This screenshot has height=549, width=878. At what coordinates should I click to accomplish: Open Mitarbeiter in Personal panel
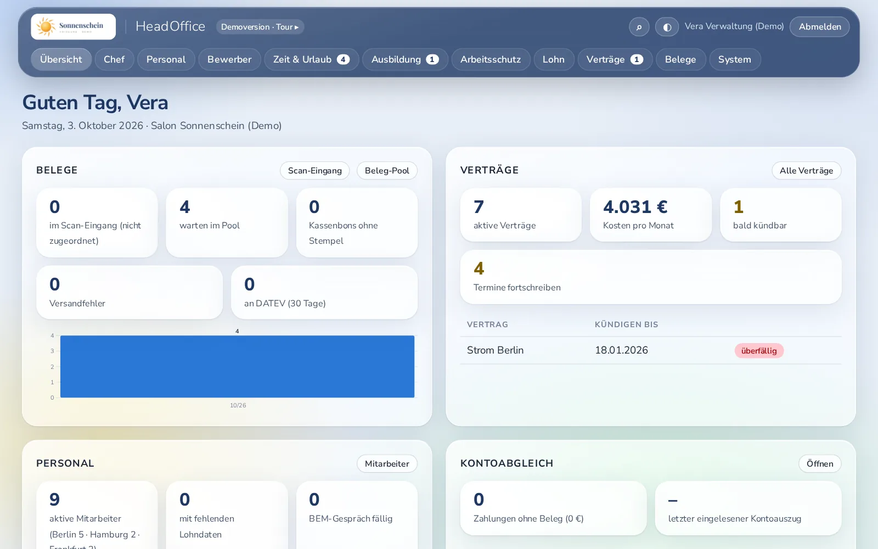[387, 464]
